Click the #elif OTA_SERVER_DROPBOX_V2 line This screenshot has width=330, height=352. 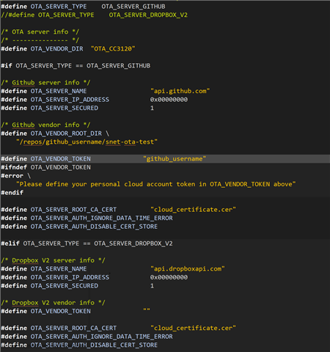coord(87,243)
